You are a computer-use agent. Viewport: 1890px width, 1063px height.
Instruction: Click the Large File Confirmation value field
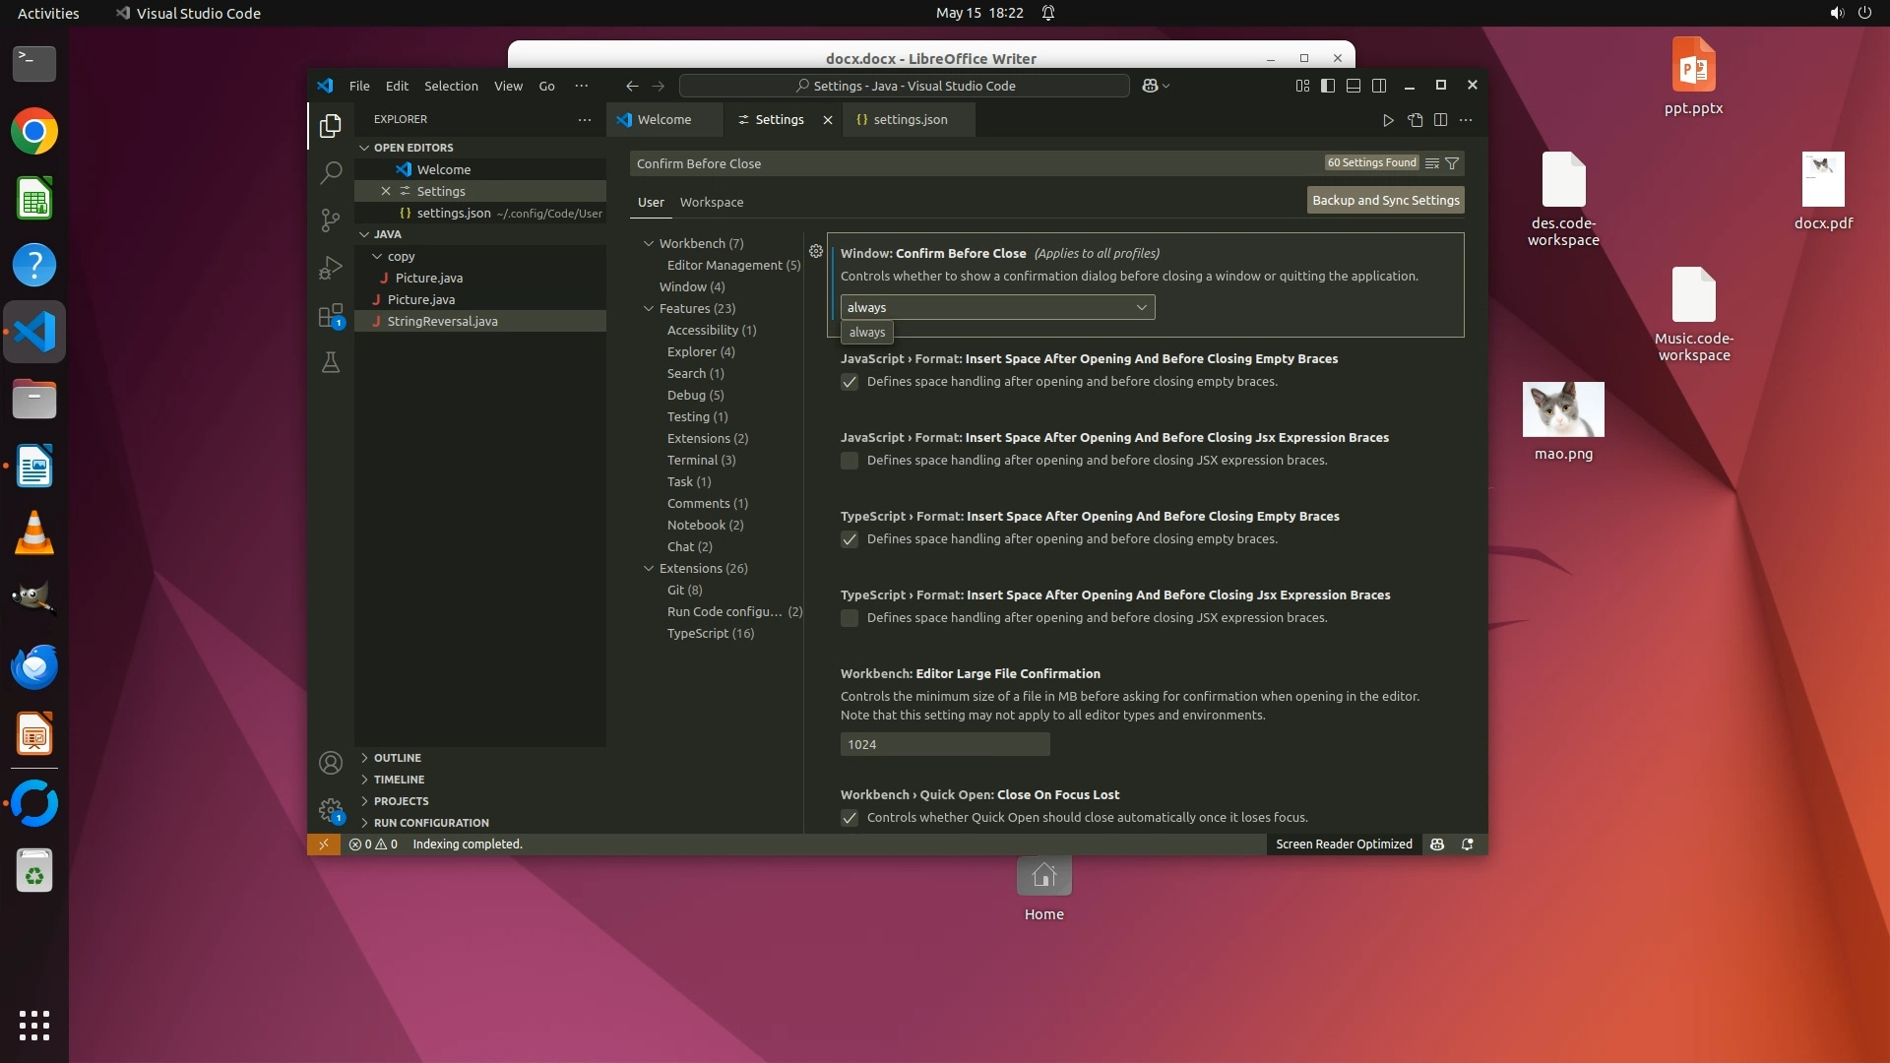tap(944, 744)
